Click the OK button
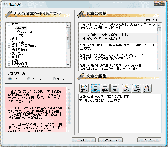 point(83,140)
